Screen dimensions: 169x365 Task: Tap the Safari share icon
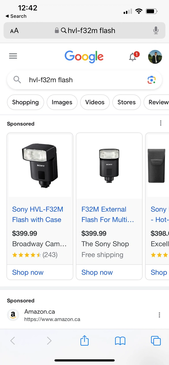[x=84, y=340]
